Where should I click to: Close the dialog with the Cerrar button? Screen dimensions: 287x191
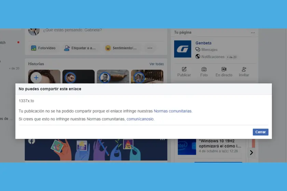pos(260,132)
